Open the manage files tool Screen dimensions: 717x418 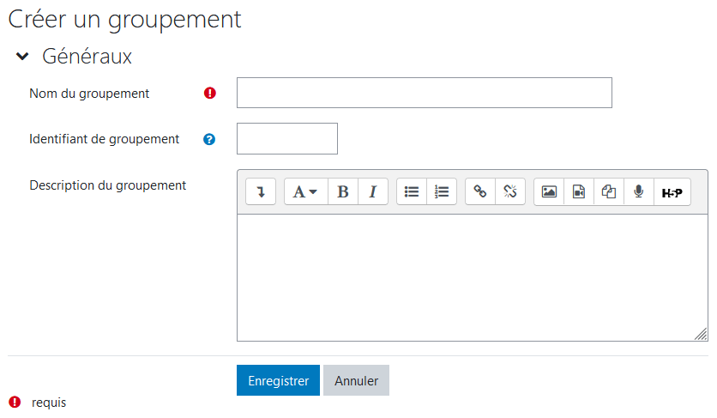click(609, 191)
